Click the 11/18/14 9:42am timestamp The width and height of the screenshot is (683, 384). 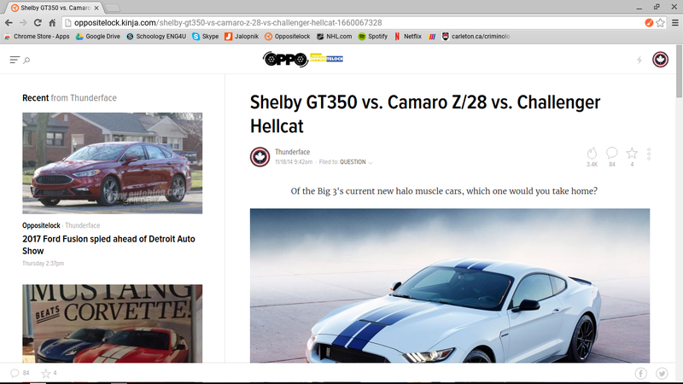(294, 162)
